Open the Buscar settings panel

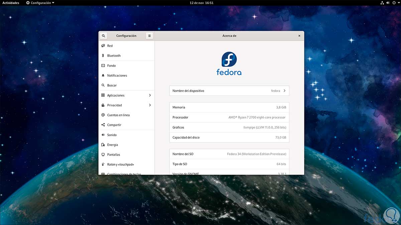(x=127, y=85)
